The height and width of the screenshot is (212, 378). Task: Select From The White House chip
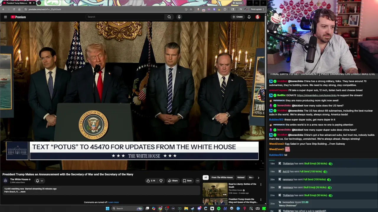pos(222,178)
